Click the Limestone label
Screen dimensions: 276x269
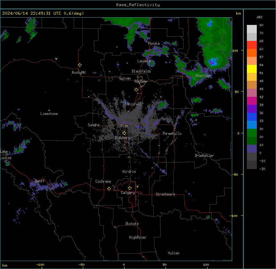[49, 114]
